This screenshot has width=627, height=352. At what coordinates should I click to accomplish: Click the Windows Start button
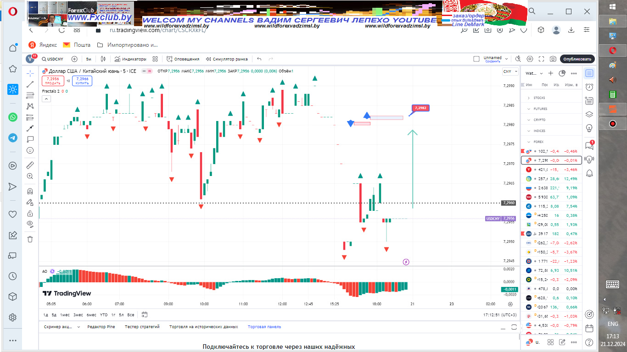point(612,6)
